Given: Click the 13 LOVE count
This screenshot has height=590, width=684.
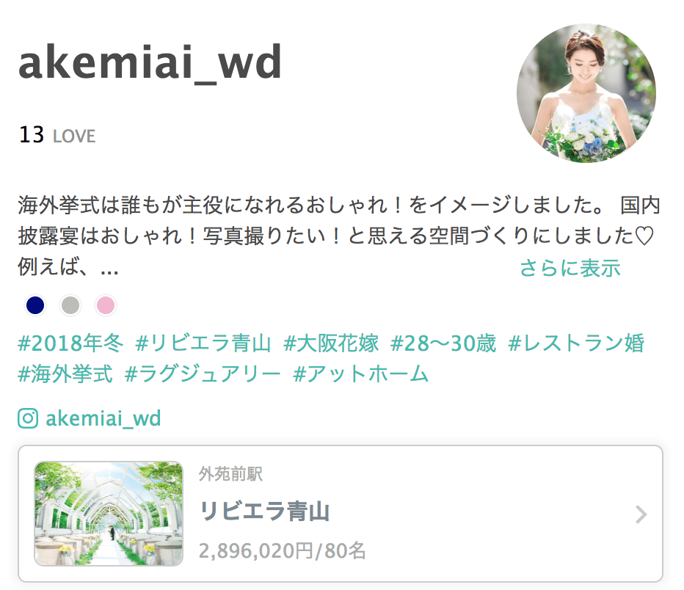Looking at the screenshot, I should tap(57, 135).
